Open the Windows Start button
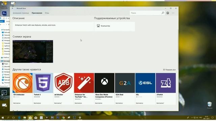Viewport: 216px width, 121px height. [2, 118]
